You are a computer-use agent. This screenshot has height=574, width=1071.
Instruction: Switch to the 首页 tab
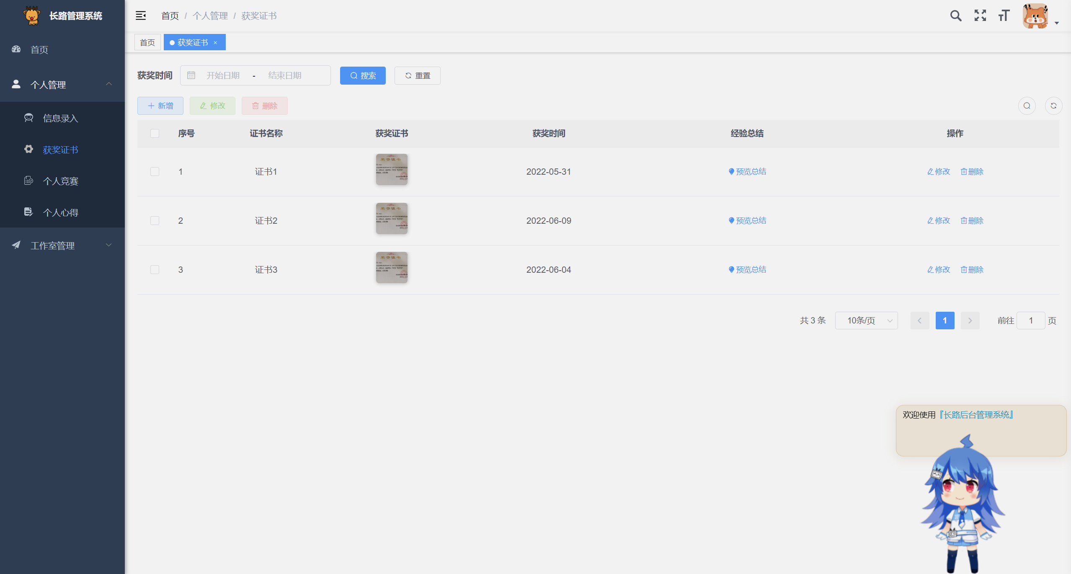click(147, 42)
